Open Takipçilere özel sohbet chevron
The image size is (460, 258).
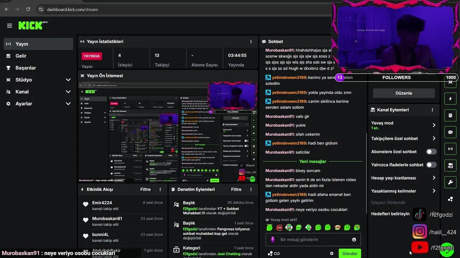click(434, 138)
